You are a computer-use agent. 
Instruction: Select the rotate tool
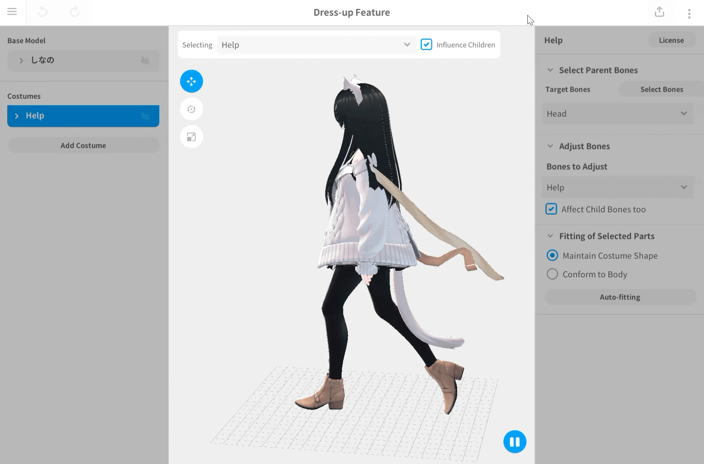click(x=192, y=109)
